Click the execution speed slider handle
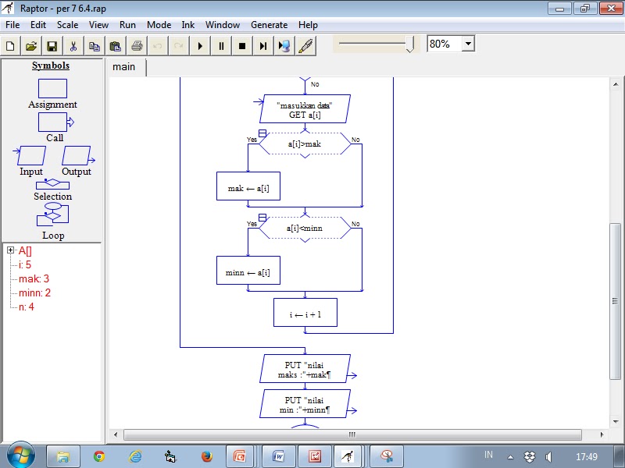Viewport: 625px width, 468px height. point(410,44)
